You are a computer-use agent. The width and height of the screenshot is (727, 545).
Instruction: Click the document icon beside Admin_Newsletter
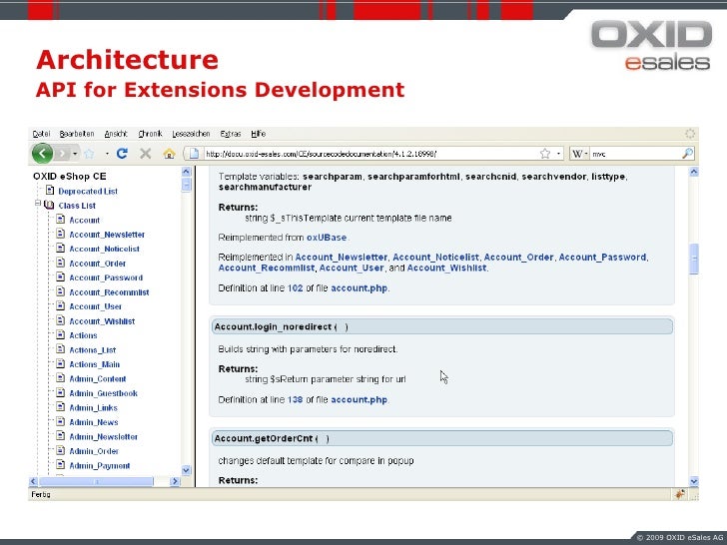pyautogui.click(x=60, y=435)
